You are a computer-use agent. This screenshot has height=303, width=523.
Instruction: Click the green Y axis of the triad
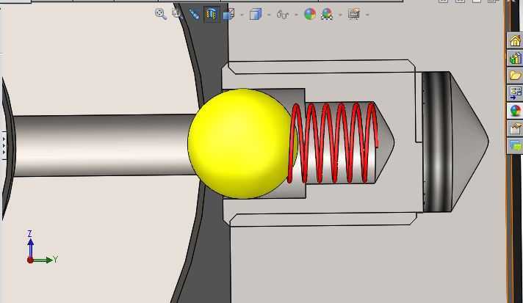tap(43, 260)
